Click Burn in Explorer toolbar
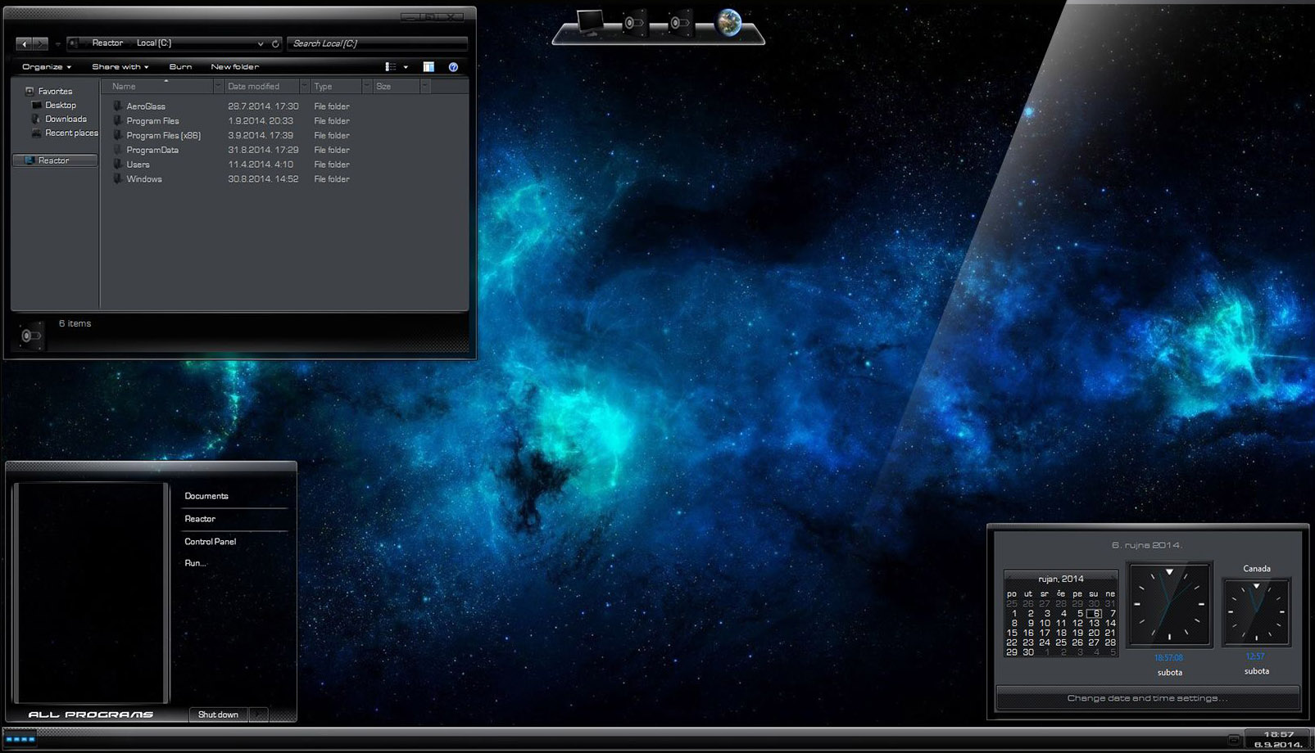Image resolution: width=1315 pixels, height=753 pixels. pyautogui.click(x=180, y=67)
